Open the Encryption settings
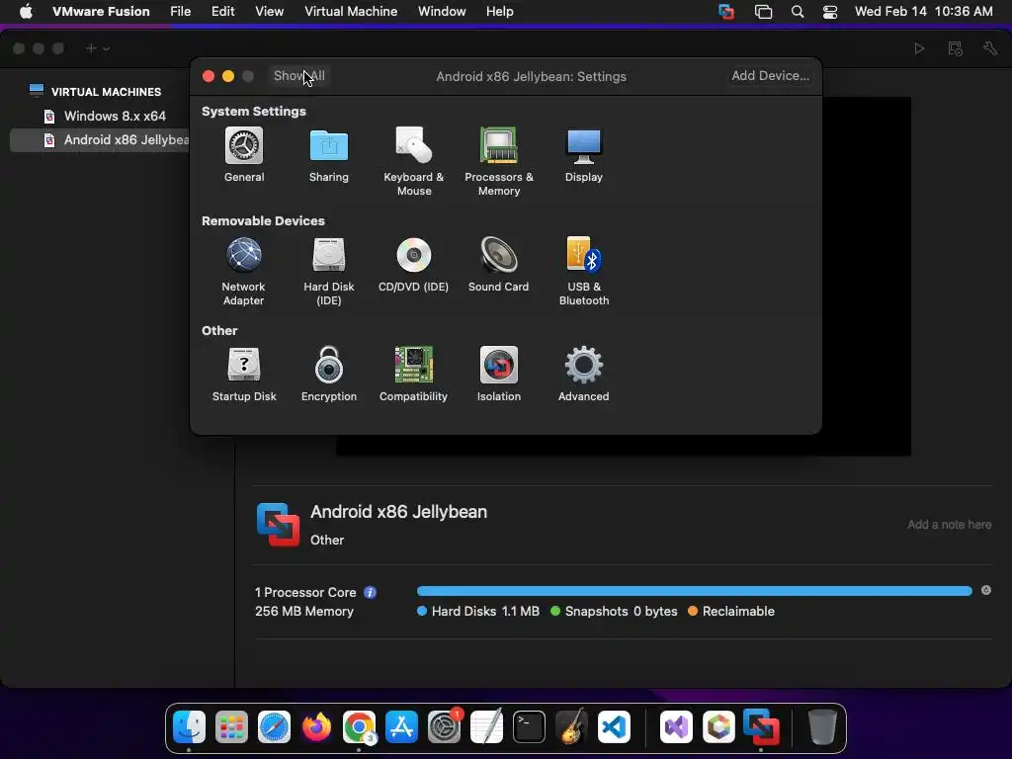The image size is (1012, 759). point(328,375)
